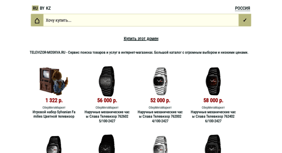Open Игровой набор Sylvanian Families title link
The height and width of the screenshot is (153, 282).
click(x=54, y=114)
